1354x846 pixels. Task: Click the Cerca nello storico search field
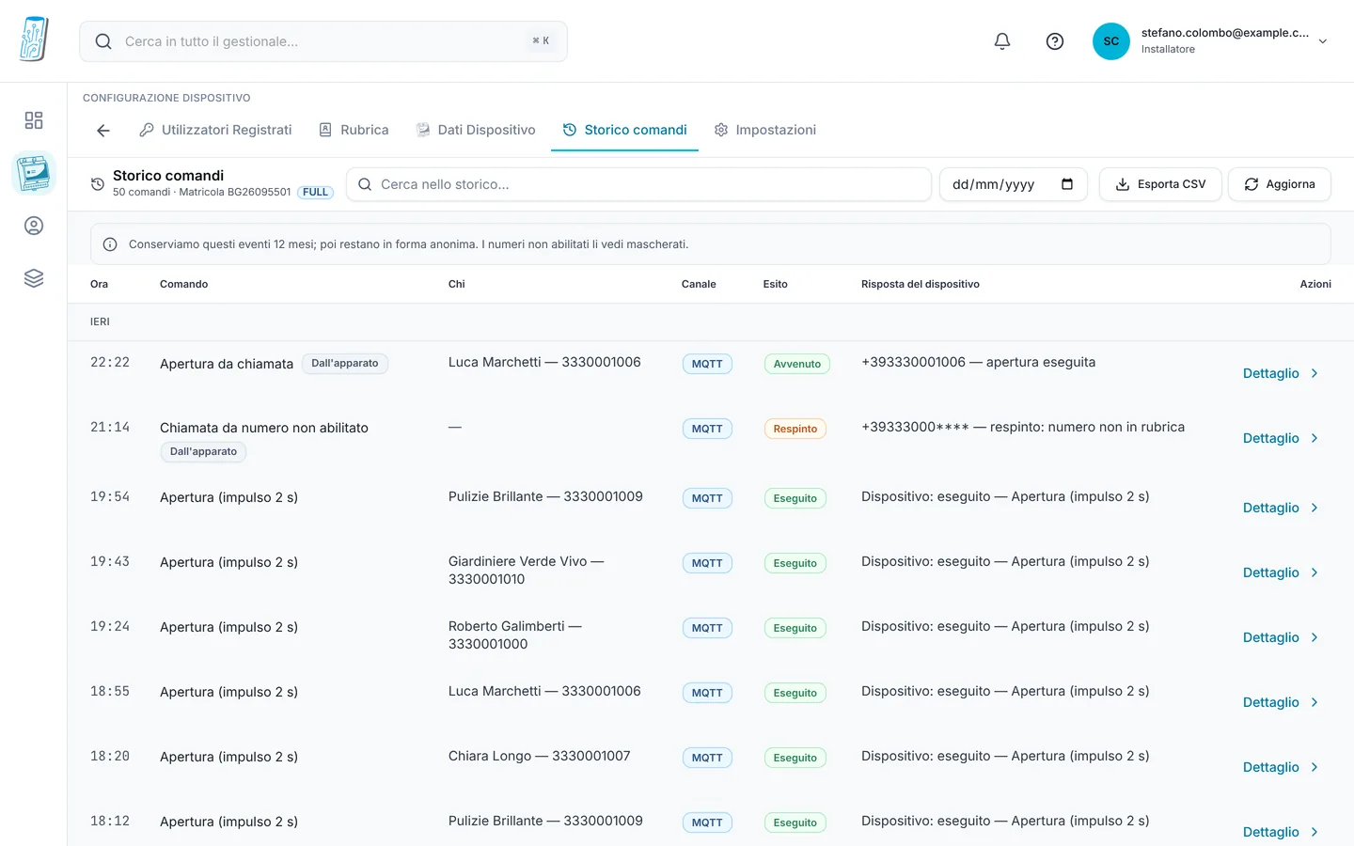[x=639, y=184]
